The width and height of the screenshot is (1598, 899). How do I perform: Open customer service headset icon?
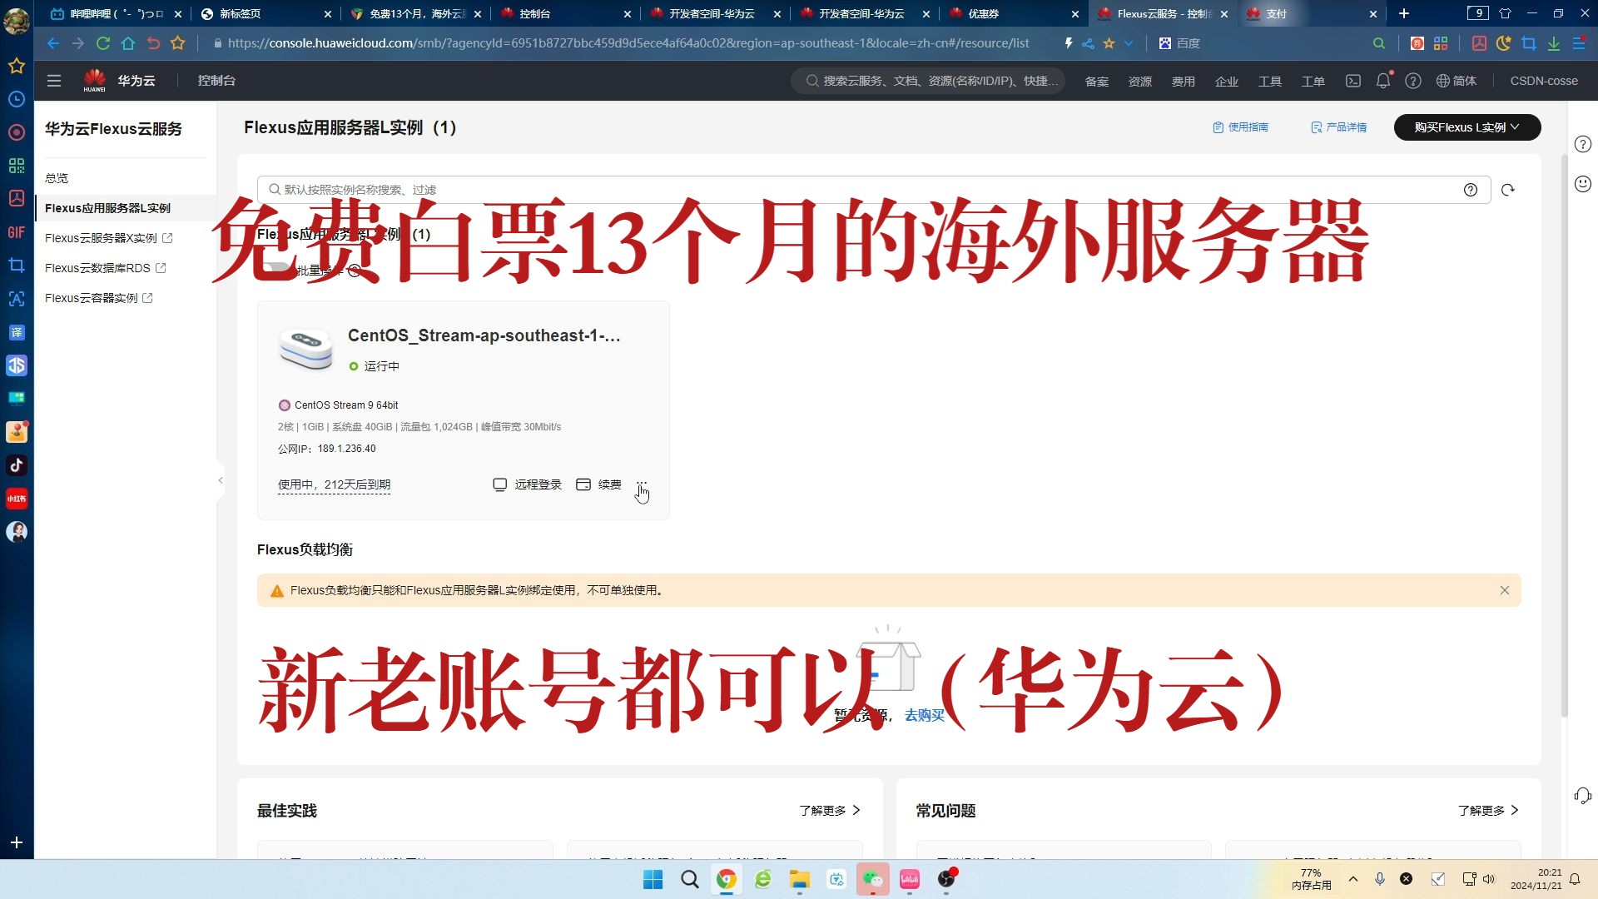[1583, 796]
